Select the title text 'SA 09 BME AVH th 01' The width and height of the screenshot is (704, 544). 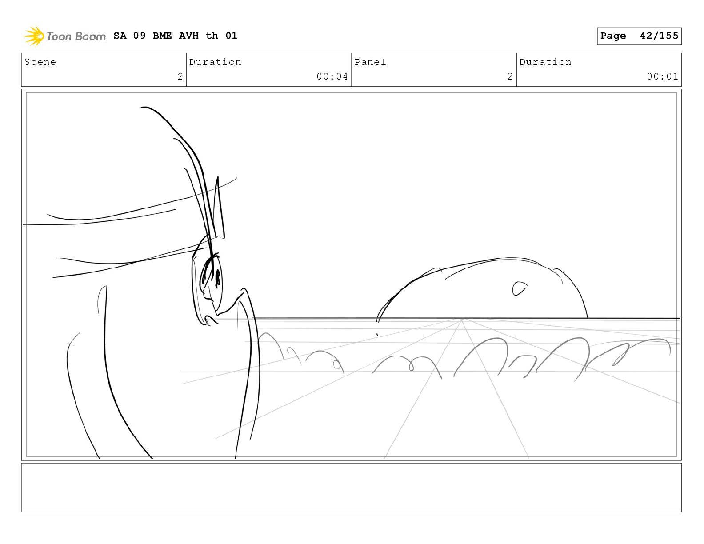pos(176,36)
